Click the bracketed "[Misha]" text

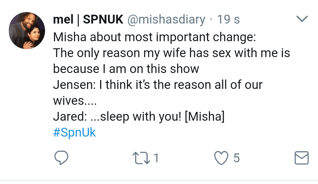[x=204, y=117]
